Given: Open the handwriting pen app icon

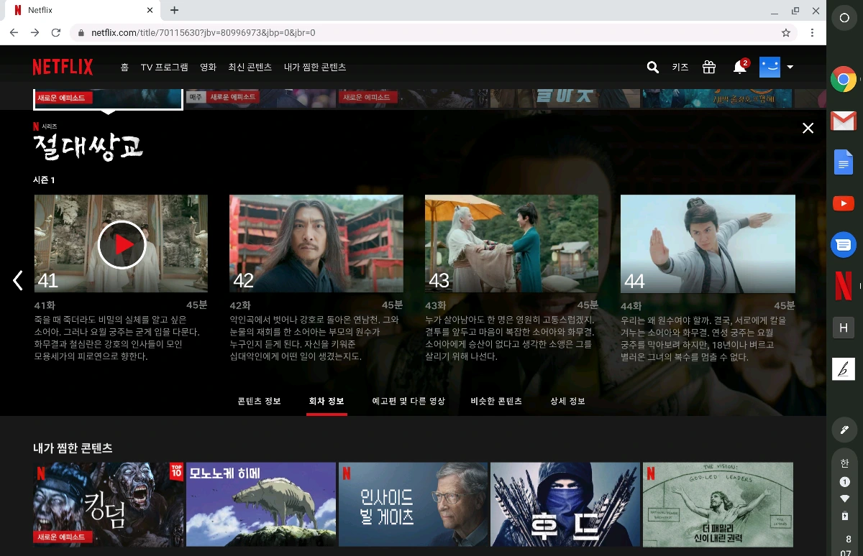Looking at the screenshot, I should click(x=844, y=369).
